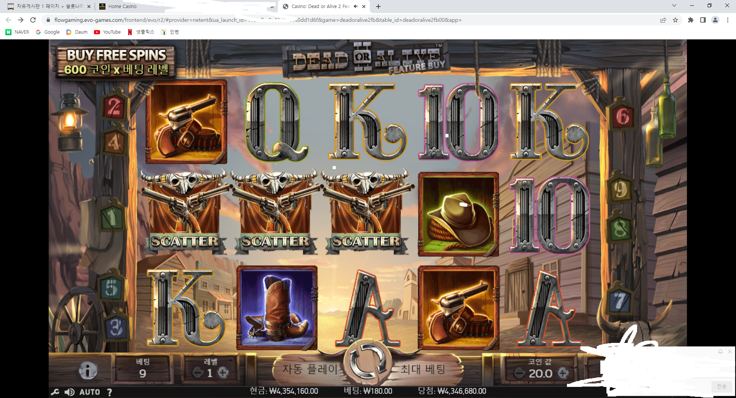Mute game sound with speaker icon

pos(69,392)
